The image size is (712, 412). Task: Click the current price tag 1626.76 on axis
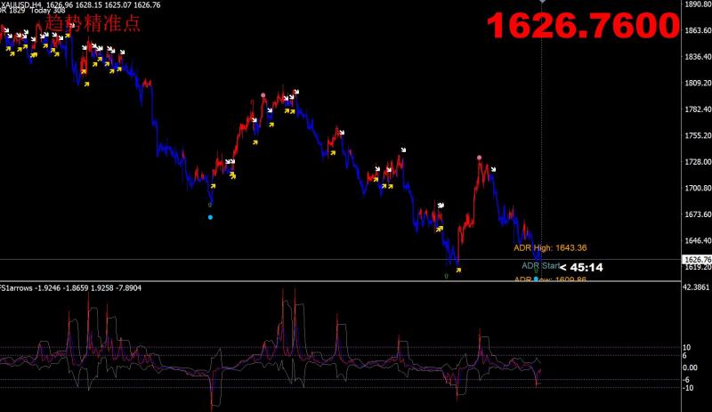point(695,260)
